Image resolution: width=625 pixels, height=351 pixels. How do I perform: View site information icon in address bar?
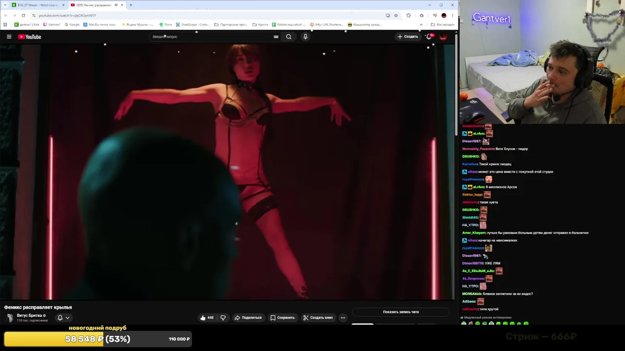[x=34, y=15]
